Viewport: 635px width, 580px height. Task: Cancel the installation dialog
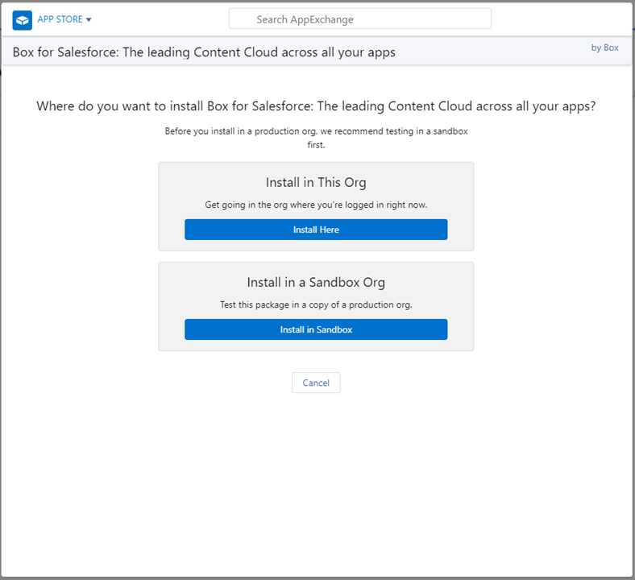pyautogui.click(x=316, y=383)
